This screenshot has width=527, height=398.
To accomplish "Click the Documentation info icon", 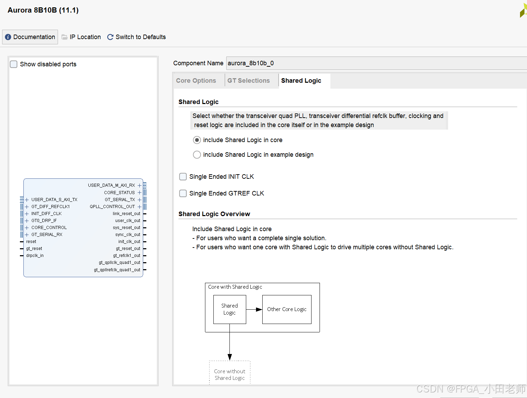I will coord(8,37).
